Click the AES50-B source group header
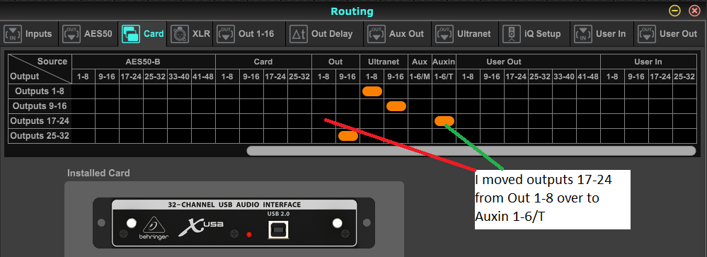The width and height of the screenshot is (707, 257). 144,62
